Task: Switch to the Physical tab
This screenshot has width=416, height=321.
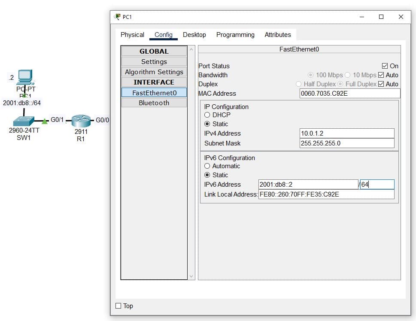Action: (x=132, y=35)
